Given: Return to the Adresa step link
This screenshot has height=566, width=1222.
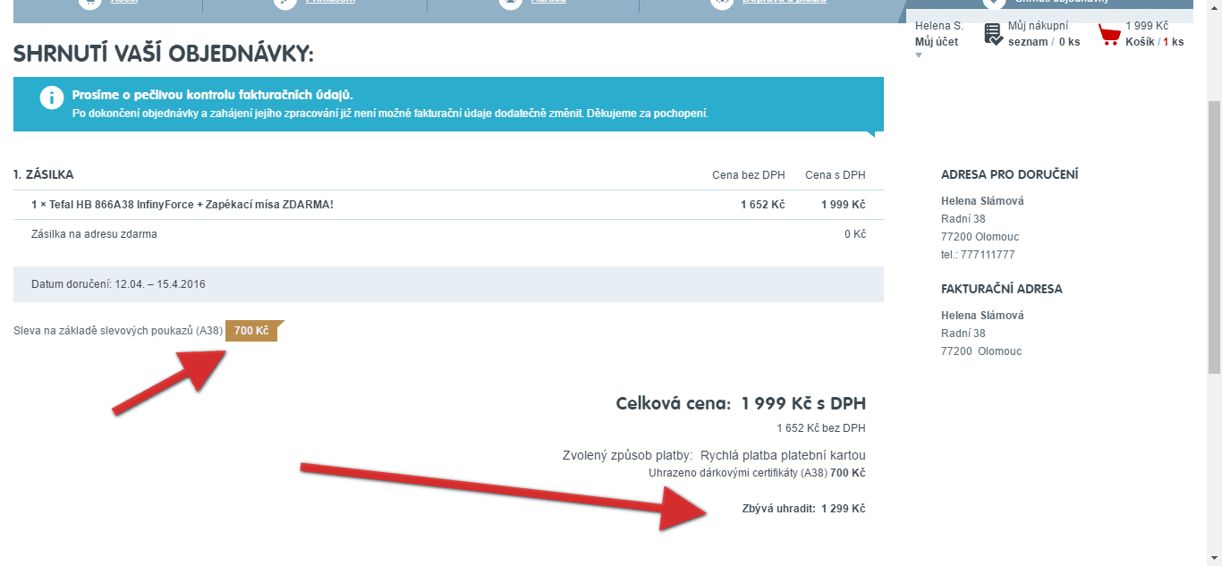Looking at the screenshot, I should [x=547, y=3].
